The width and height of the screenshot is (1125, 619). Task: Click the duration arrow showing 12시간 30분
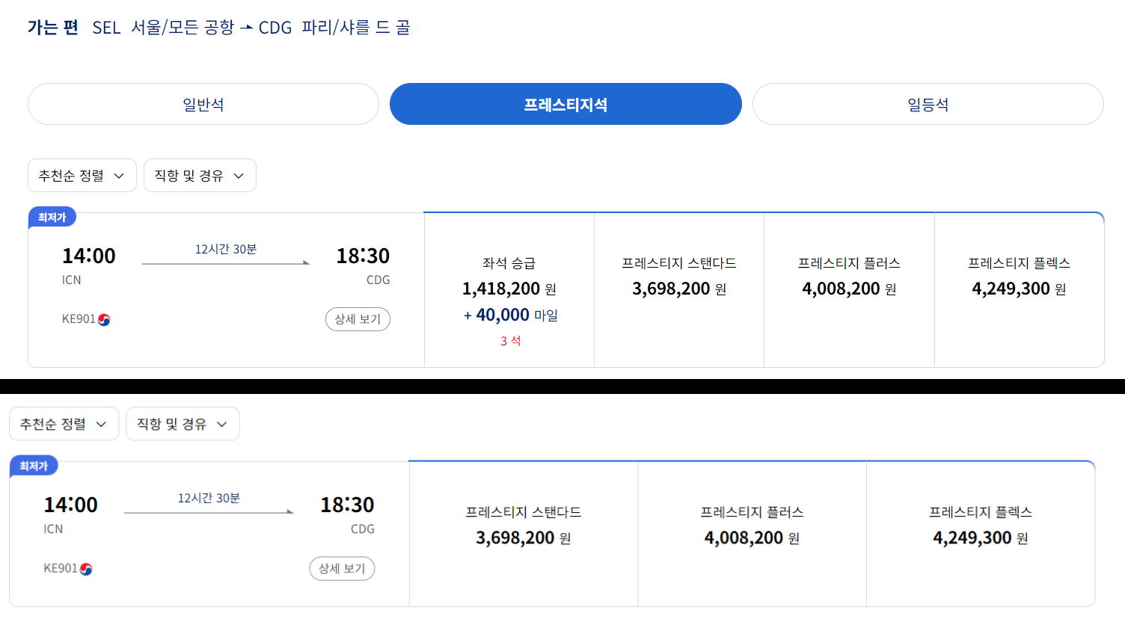[225, 259]
